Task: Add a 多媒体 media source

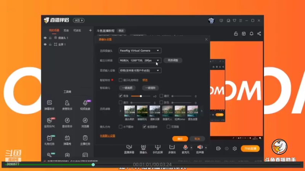Action: click(172, 149)
